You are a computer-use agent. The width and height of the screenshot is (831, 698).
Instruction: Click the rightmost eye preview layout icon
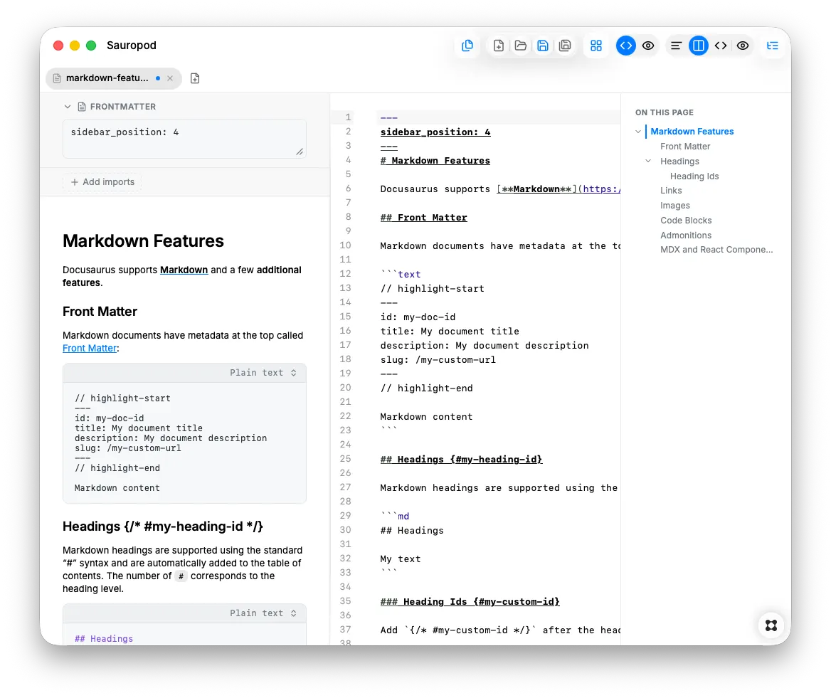(x=743, y=46)
